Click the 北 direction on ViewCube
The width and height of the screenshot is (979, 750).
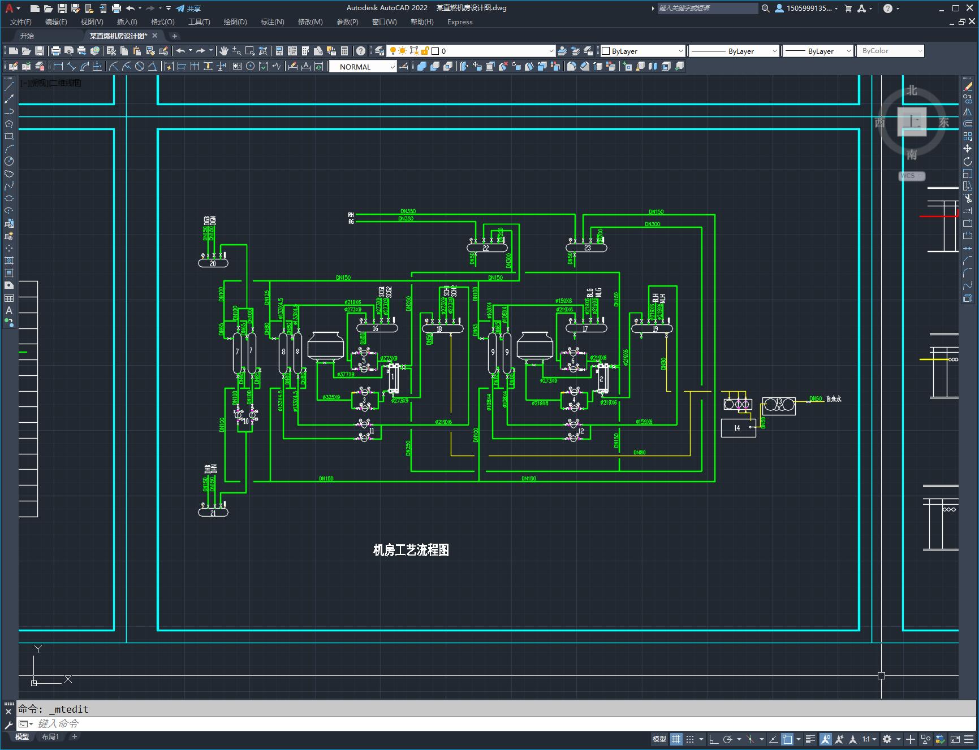[x=912, y=91]
